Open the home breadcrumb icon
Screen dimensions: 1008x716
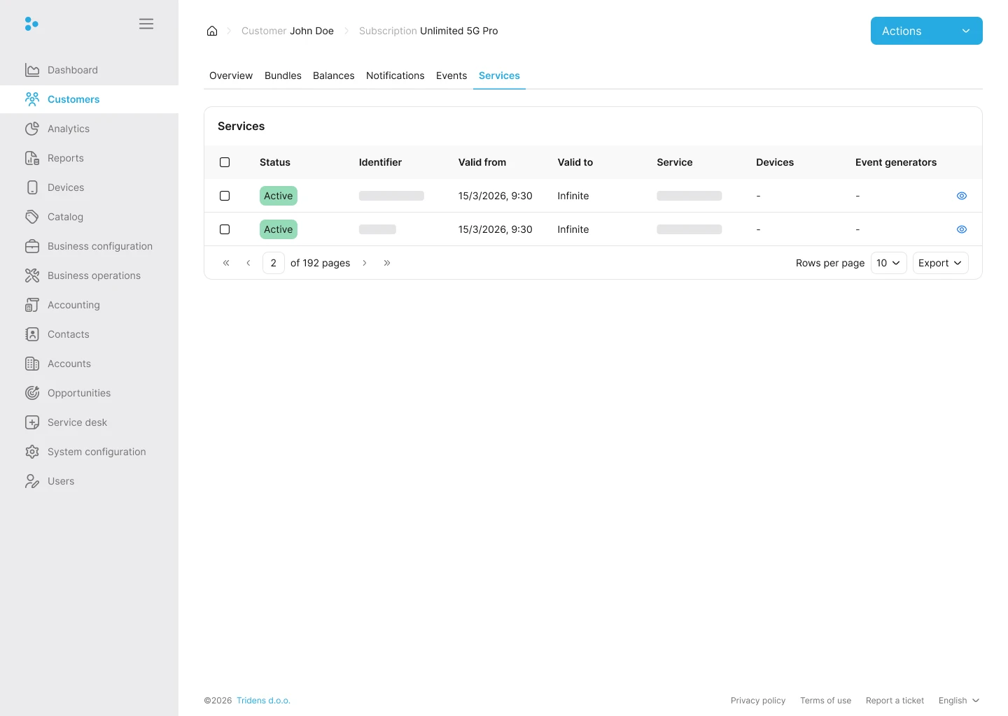tap(212, 31)
